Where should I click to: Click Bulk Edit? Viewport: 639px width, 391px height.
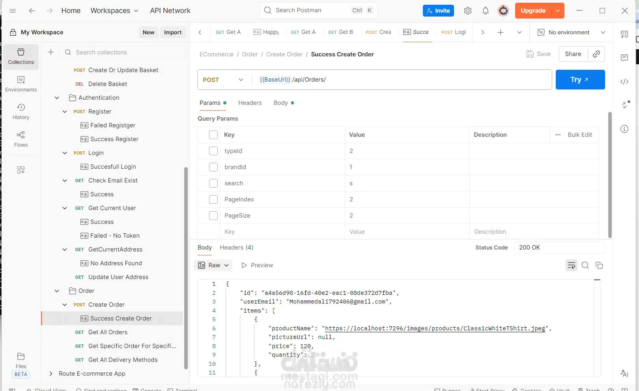[580, 135]
